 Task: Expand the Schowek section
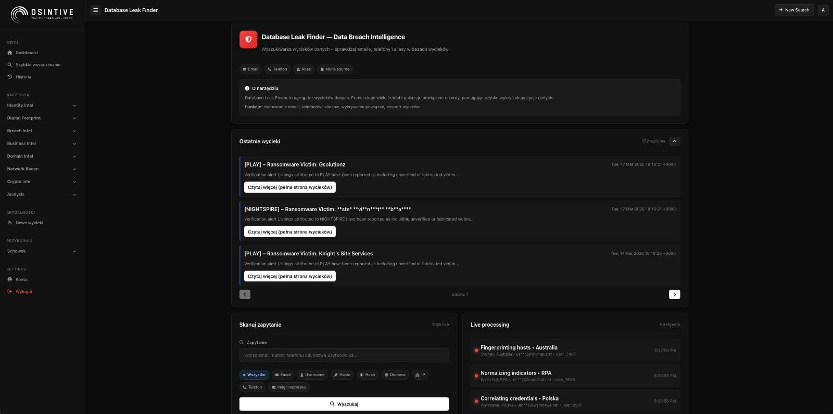coord(42,251)
